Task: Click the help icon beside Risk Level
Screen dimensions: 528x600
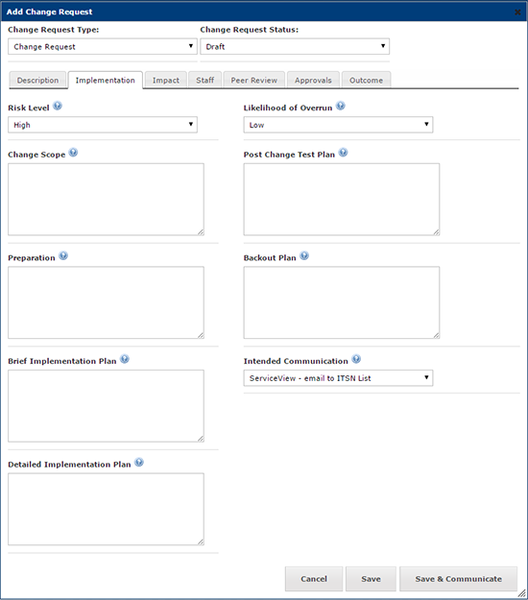Action: [x=58, y=106]
